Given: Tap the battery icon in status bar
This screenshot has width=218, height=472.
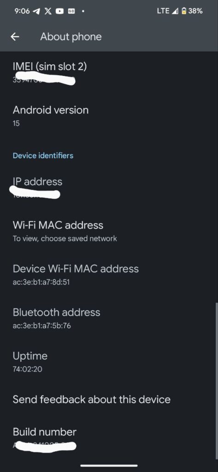Looking at the screenshot, I should (x=184, y=11).
